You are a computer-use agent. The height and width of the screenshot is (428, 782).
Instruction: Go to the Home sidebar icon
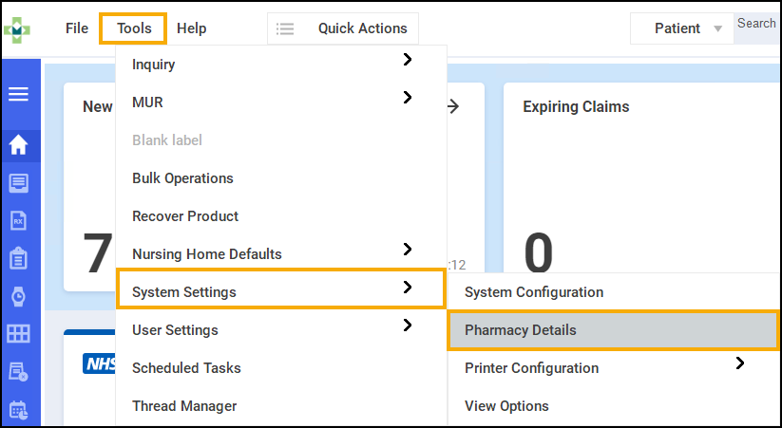(x=18, y=145)
